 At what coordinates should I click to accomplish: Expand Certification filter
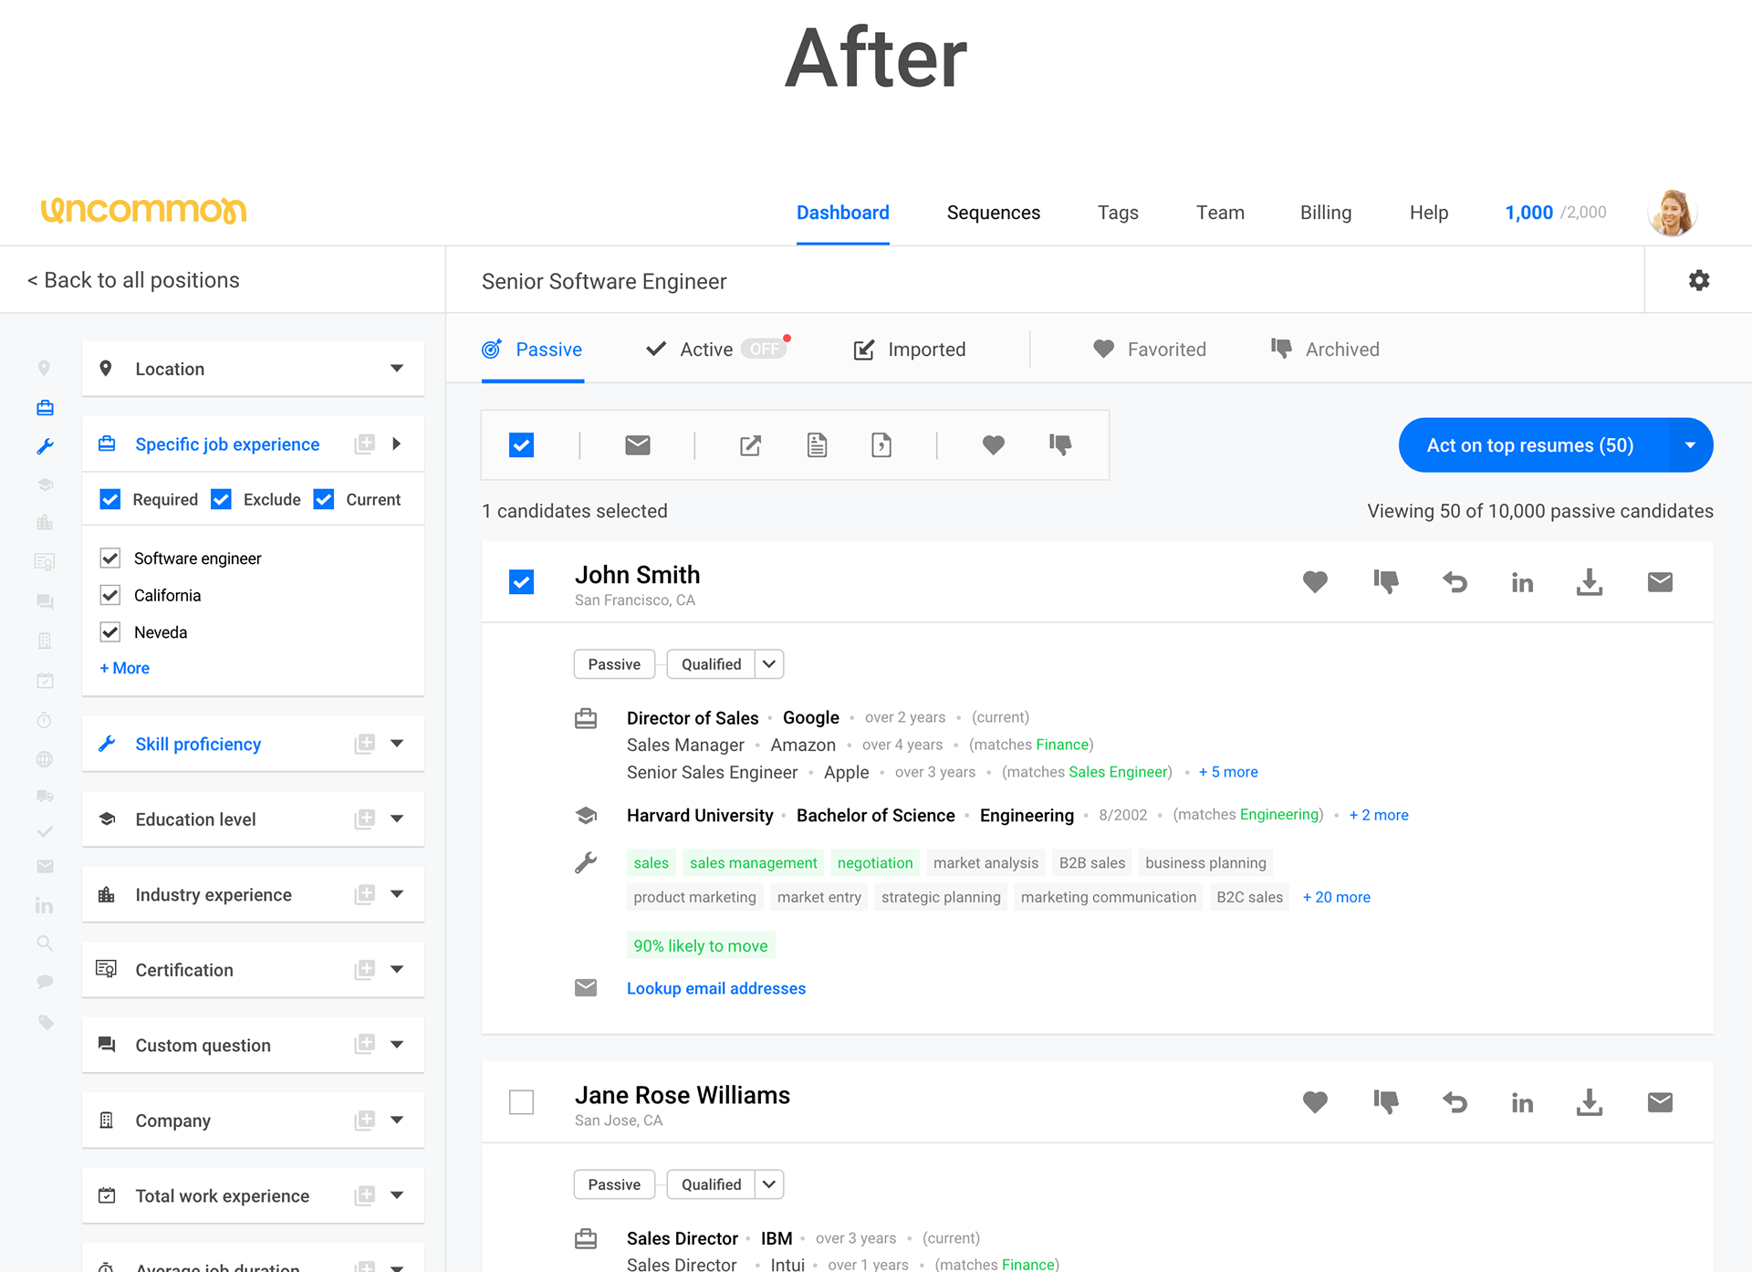397,969
